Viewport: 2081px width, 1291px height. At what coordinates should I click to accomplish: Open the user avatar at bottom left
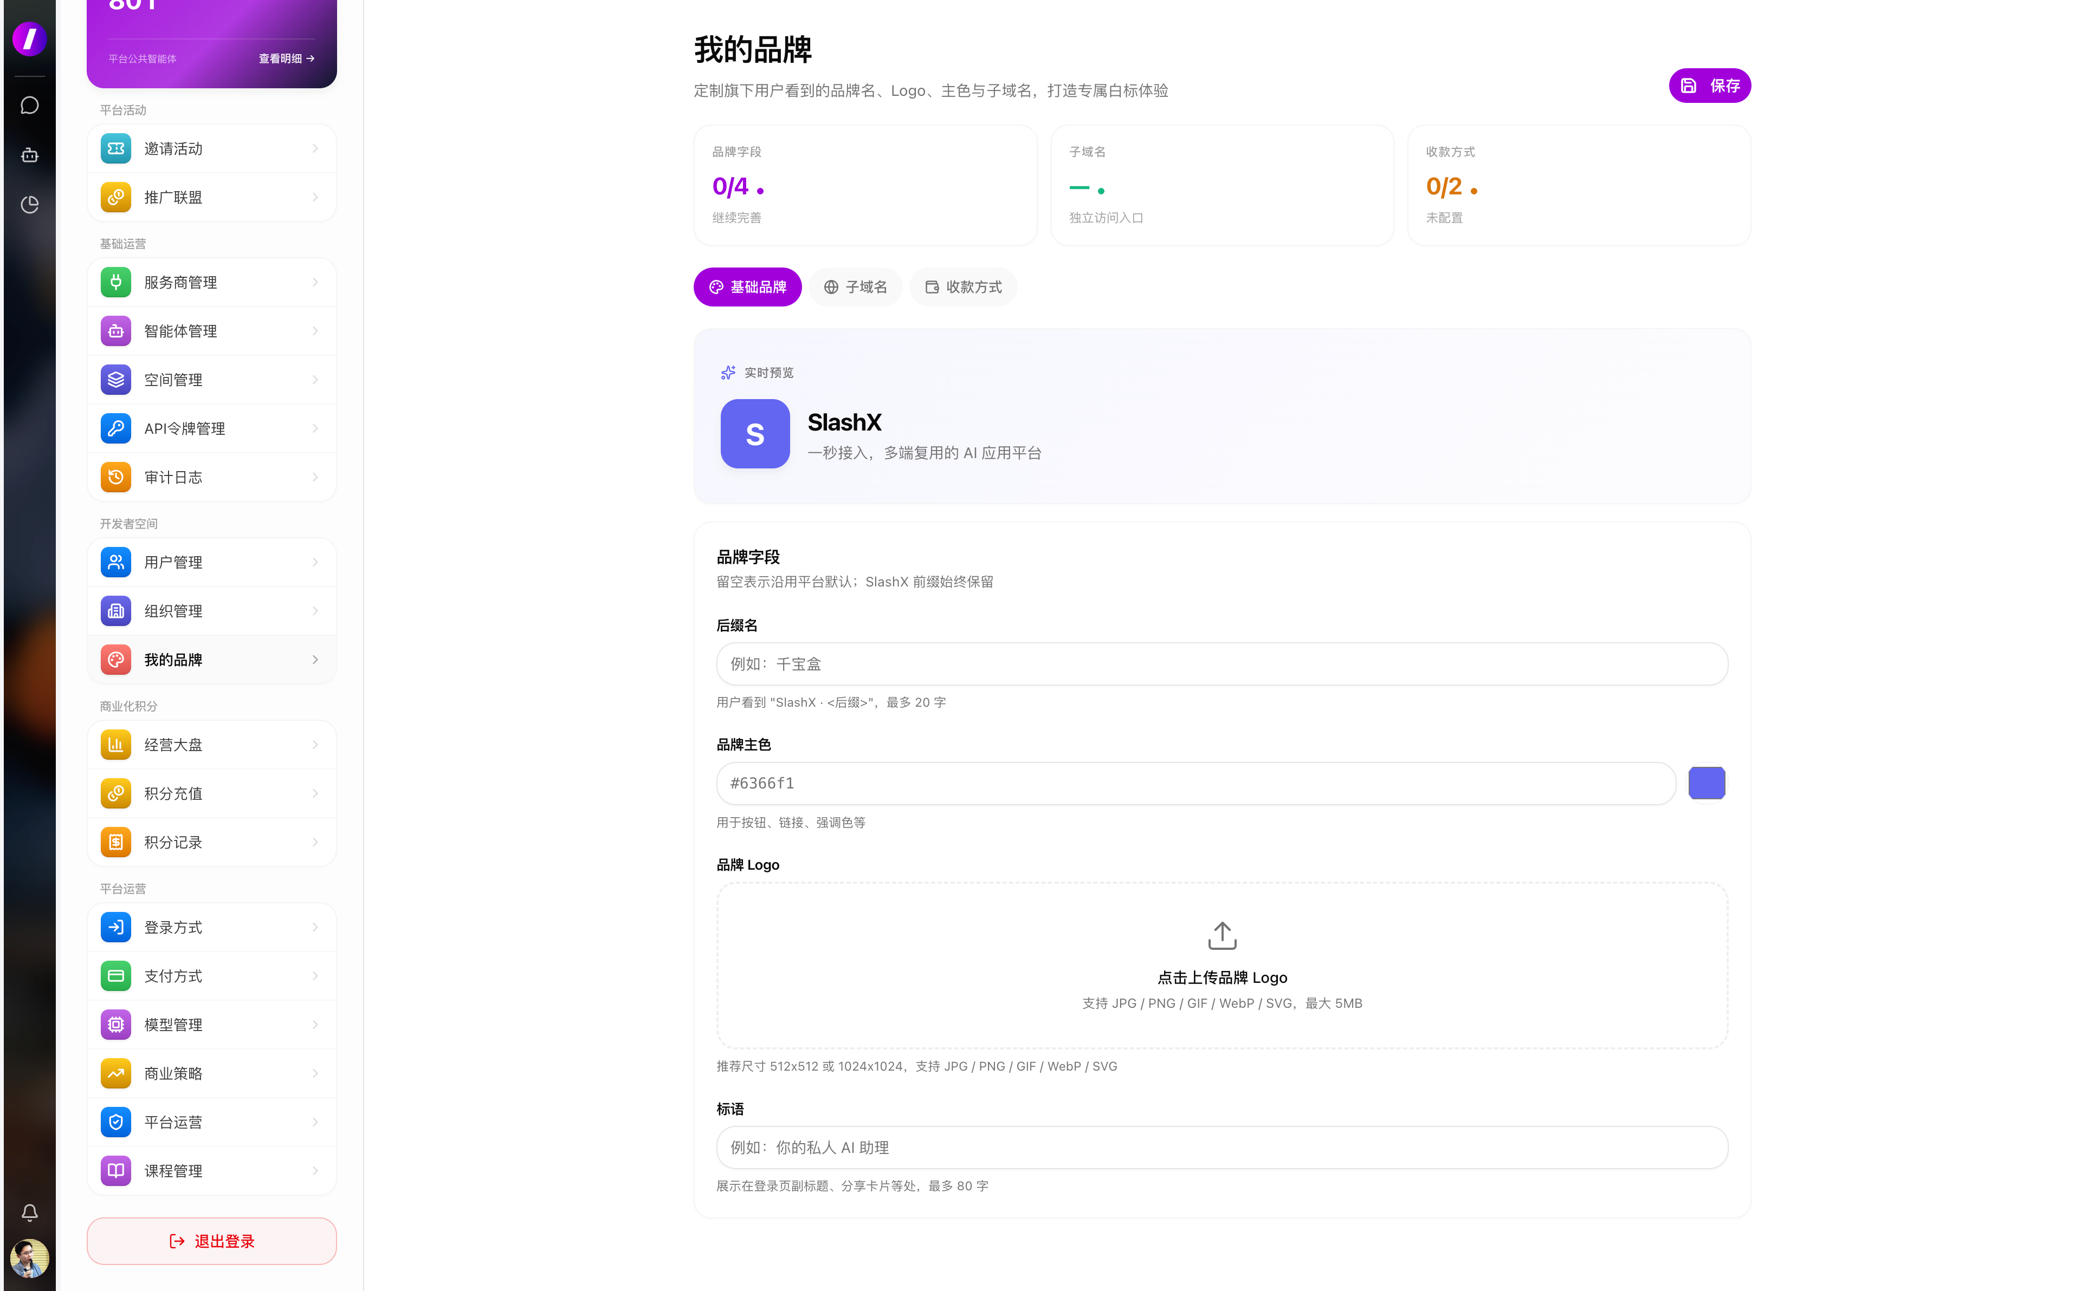[x=30, y=1259]
